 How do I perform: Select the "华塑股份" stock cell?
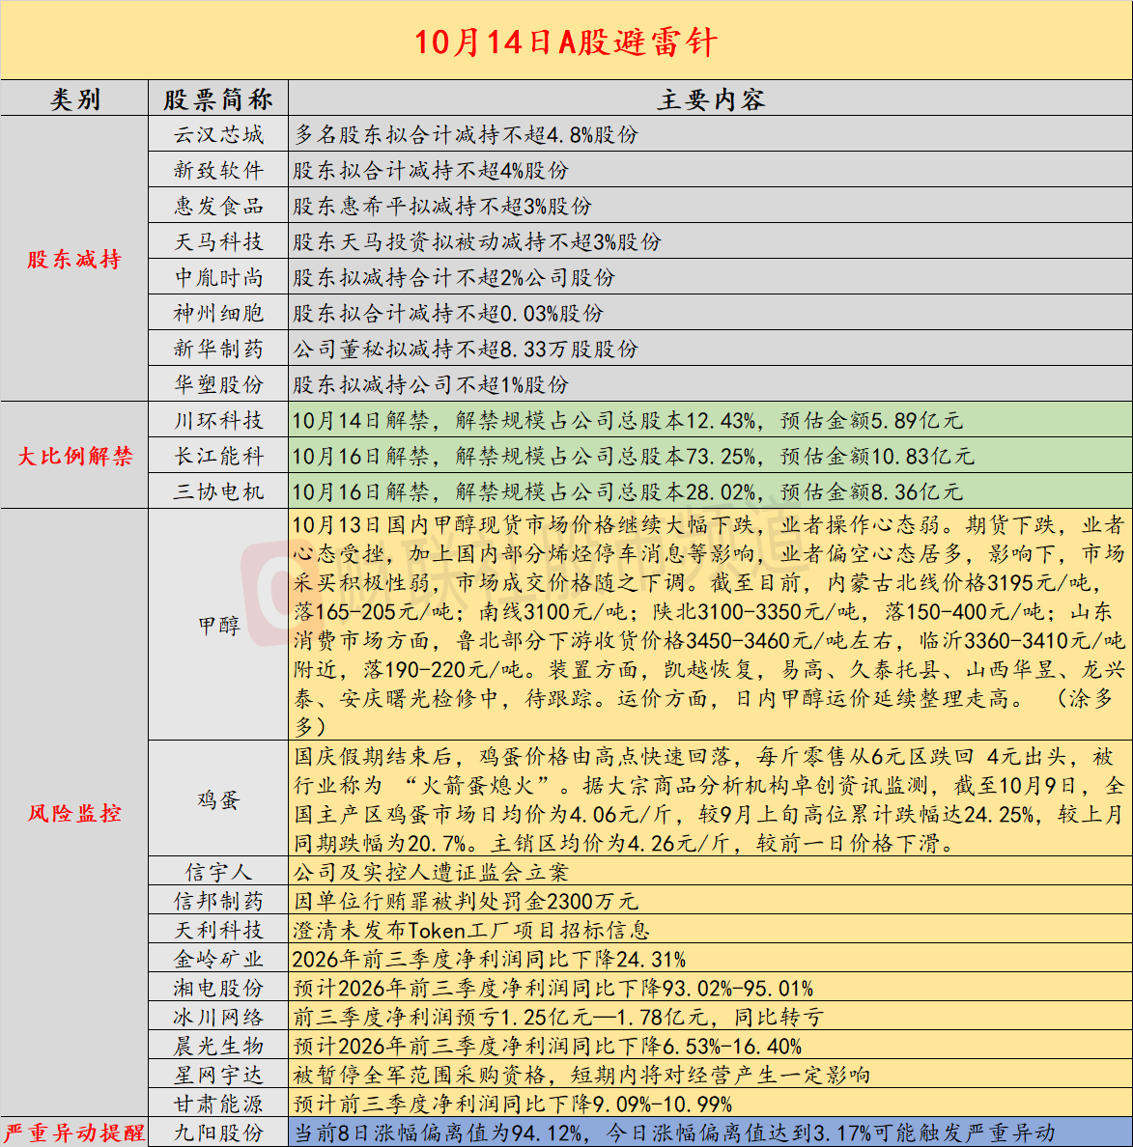tap(218, 385)
